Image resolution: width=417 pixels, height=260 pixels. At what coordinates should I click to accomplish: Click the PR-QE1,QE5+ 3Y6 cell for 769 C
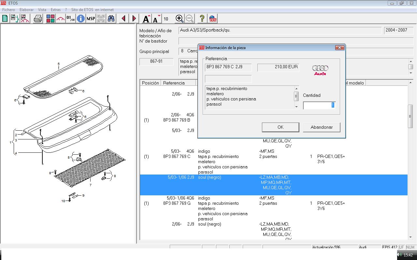tap(331, 159)
